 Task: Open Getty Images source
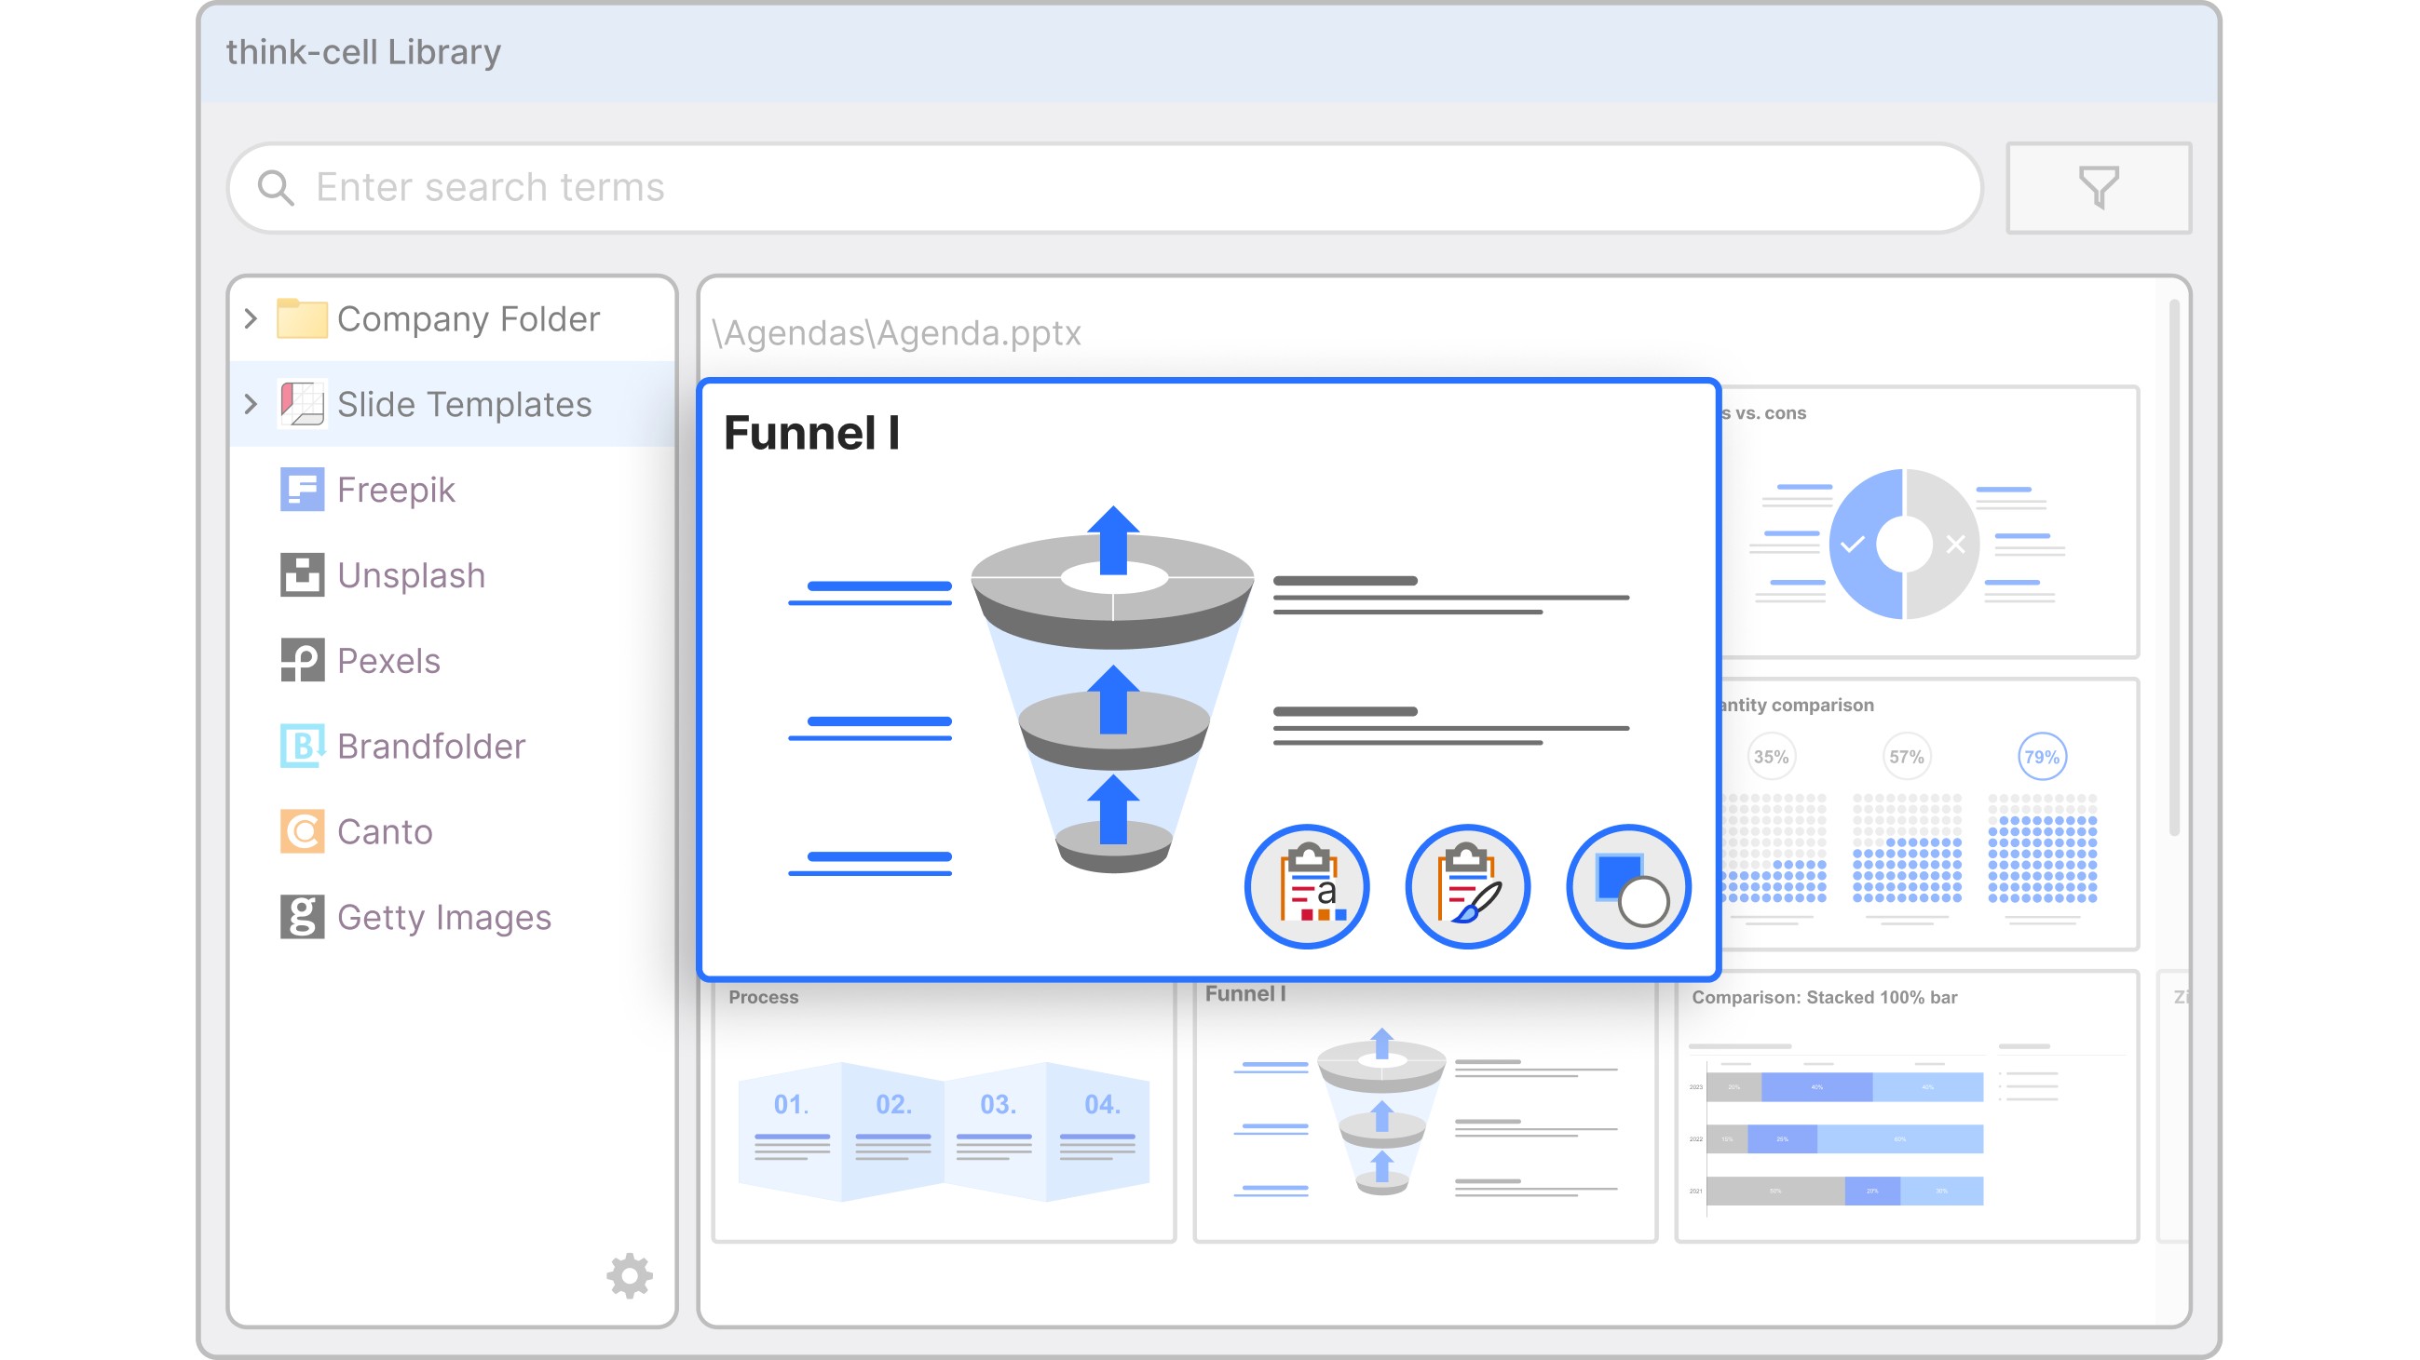443,917
